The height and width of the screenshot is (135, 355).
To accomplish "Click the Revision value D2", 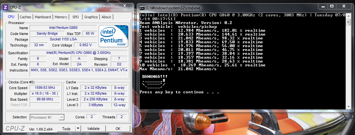I will [119, 64].
